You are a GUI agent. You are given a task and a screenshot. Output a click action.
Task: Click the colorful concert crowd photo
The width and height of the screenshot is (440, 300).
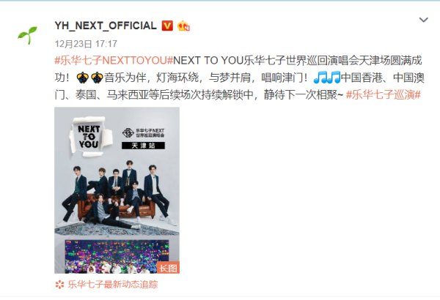pyautogui.click(x=117, y=256)
